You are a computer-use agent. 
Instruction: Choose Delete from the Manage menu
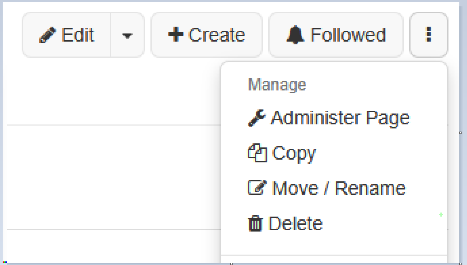point(296,223)
